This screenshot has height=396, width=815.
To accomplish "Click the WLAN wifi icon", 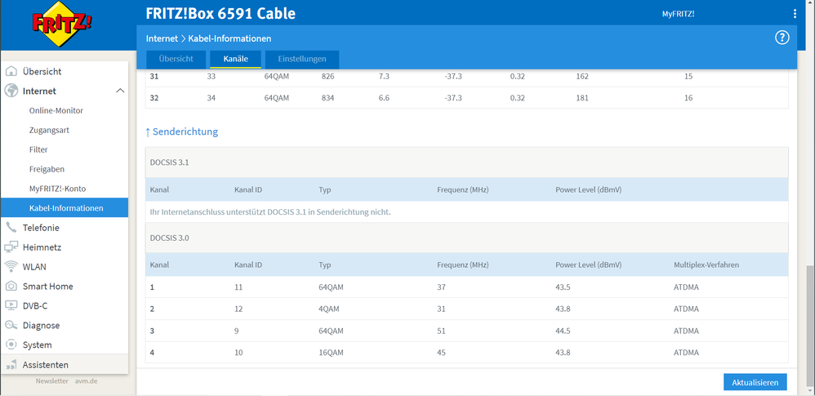I will (x=11, y=267).
